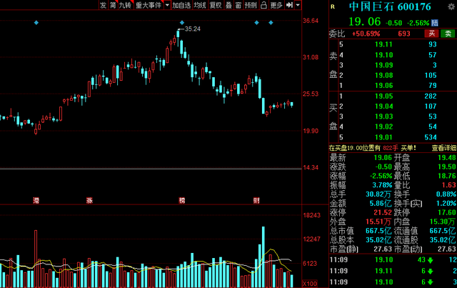Open the 九转 indicator
This screenshot has width=457, height=288.
click(x=126, y=5)
